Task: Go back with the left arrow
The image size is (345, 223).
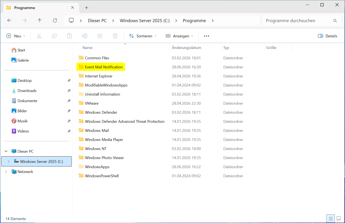Action: [9, 20]
